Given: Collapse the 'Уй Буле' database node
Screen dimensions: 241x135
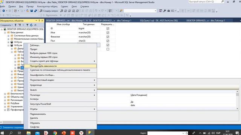Looking at the screenshot, I should (8, 45).
